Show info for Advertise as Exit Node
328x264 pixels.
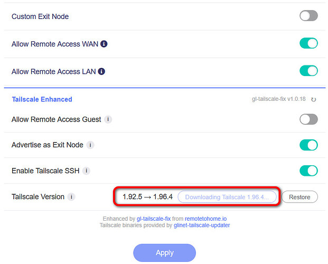(x=90, y=145)
